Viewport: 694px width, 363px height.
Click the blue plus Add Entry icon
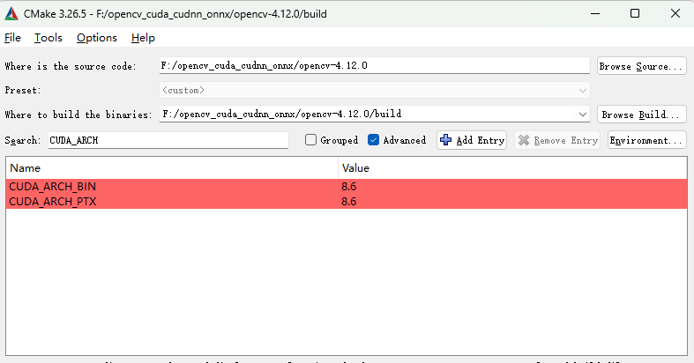pyautogui.click(x=446, y=140)
